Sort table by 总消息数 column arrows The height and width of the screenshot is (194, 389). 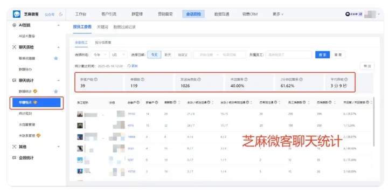(x=335, y=102)
